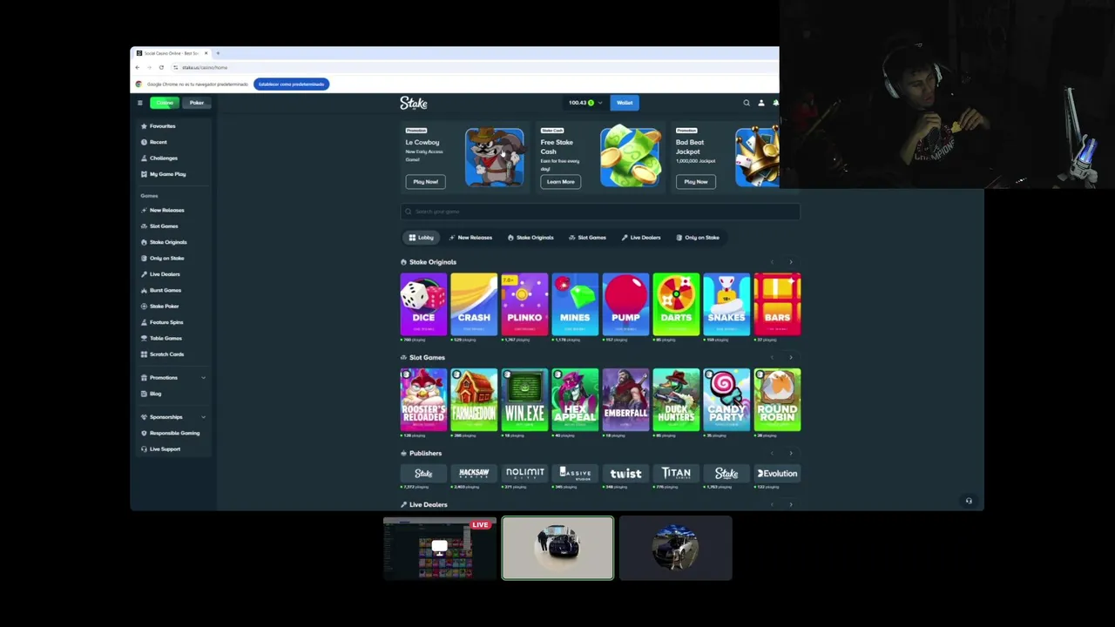Select the Lobby tab

point(421,238)
